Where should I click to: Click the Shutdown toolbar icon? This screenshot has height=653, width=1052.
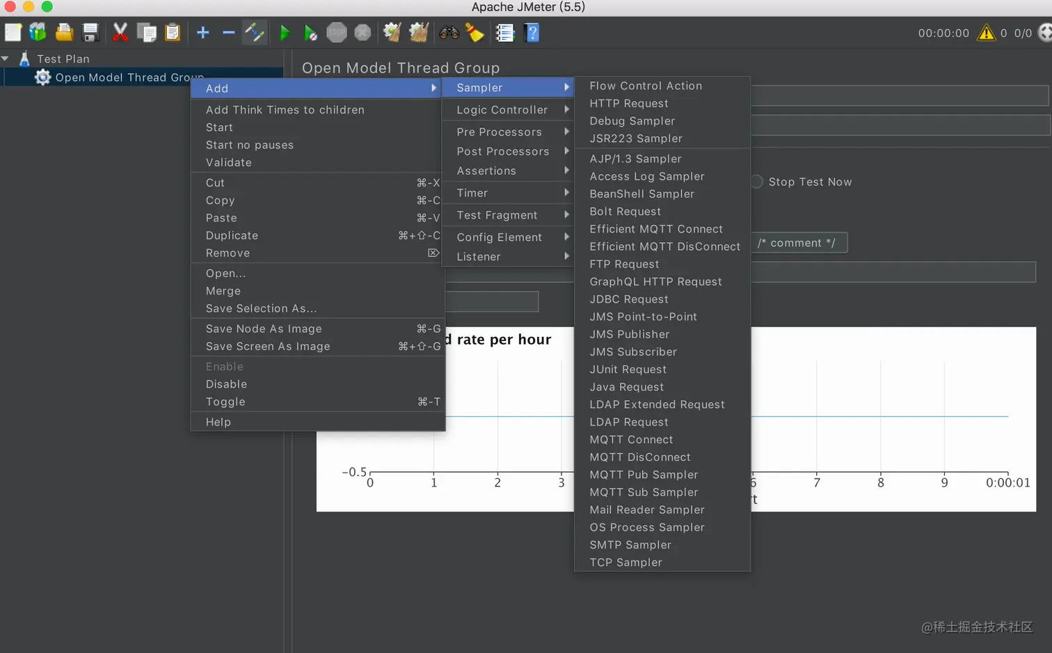click(x=362, y=32)
